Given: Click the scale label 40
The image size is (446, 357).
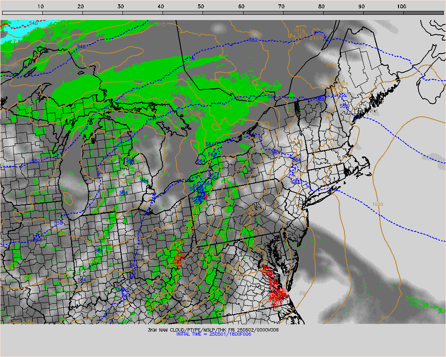Looking at the screenshot, I should click(x=161, y=6).
